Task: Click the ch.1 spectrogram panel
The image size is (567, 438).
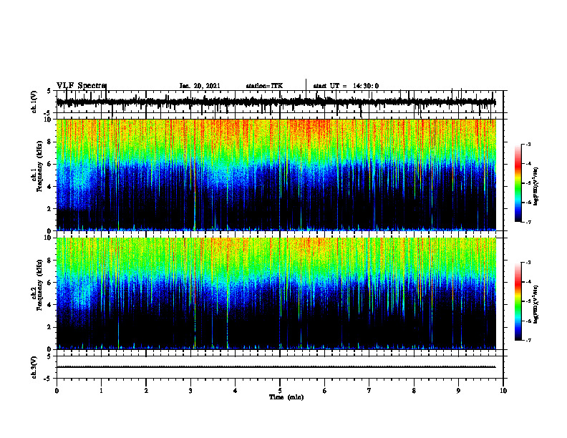Action: 276,175
